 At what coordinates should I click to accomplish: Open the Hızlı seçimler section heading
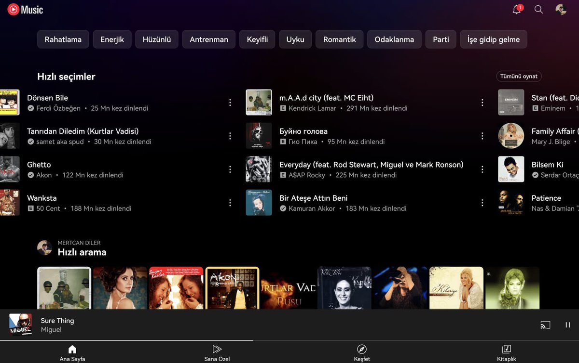click(66, 77)
